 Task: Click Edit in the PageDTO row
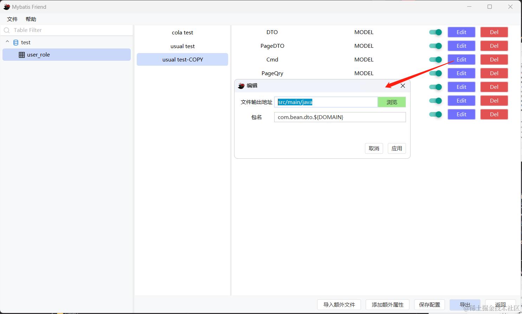point(462,46)
